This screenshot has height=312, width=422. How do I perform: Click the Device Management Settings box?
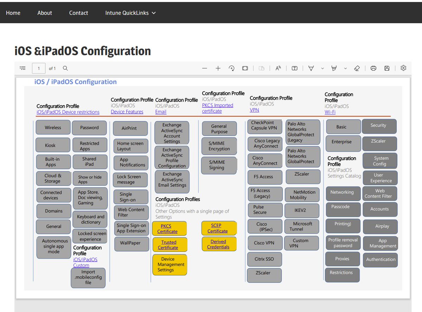(170, 265)
